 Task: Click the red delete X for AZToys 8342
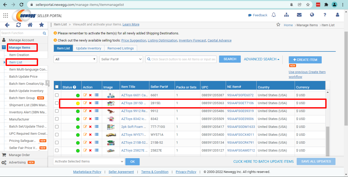pos(90,119)
